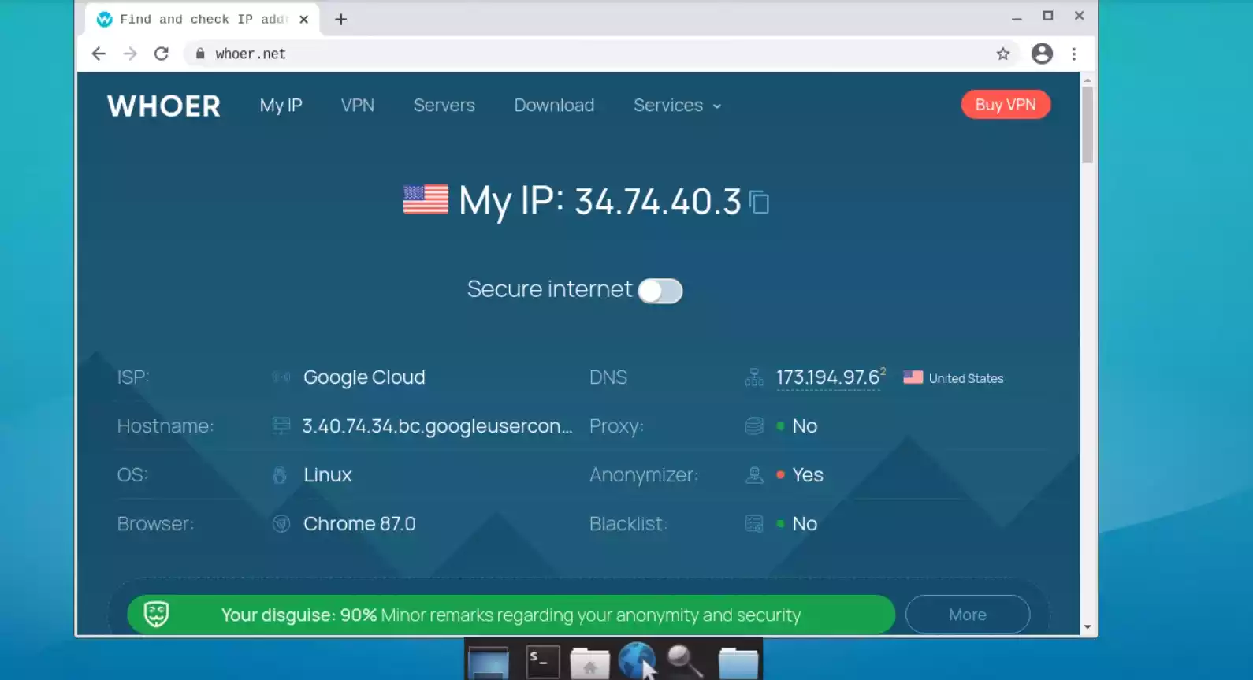Screen dimensions: 1253x680
Task: Expand the Services dropdown menu
Action: click(x=678, y=106)
